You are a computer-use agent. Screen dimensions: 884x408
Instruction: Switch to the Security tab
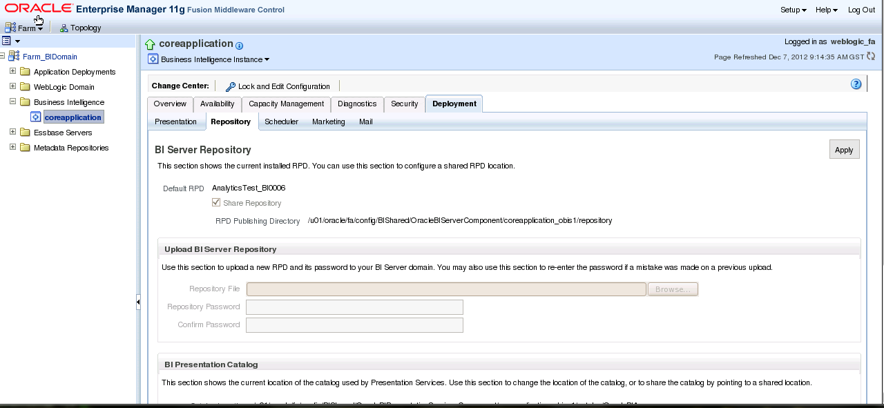(x=404, y=104)
